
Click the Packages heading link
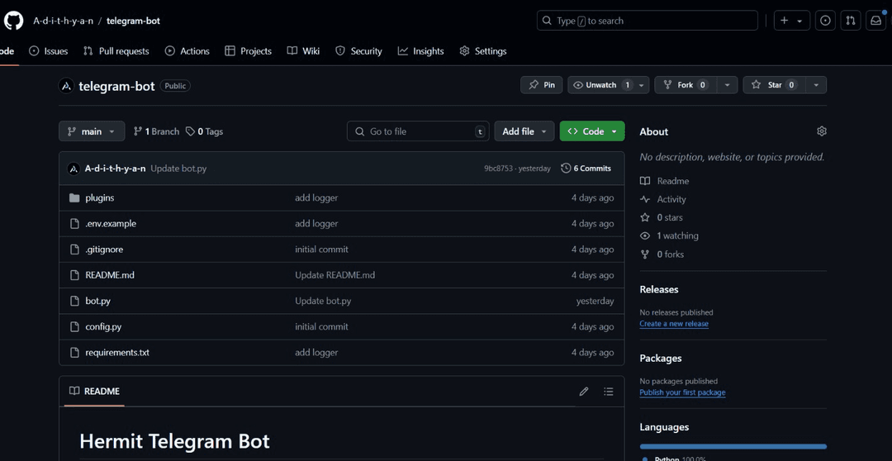coord(661,358)
